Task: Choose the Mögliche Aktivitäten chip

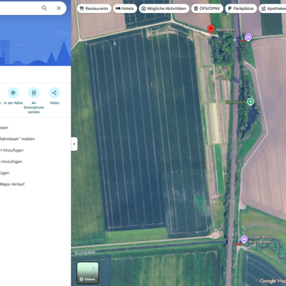Action: pyautogui.click(x=164, y=9)
